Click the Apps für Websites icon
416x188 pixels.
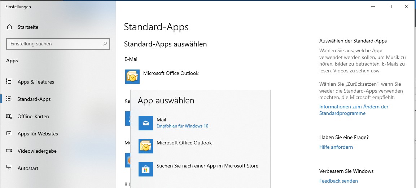[9, 134]
